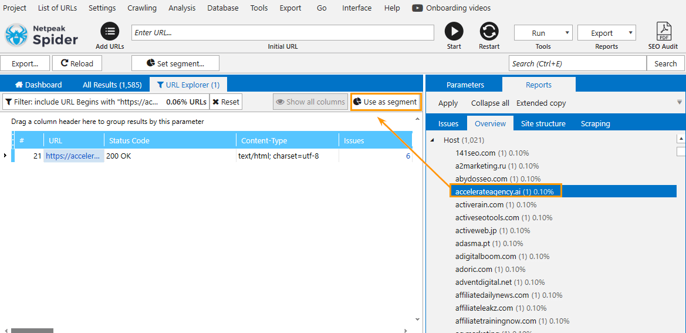Open the Tools menu
The width and height of the screenshot is (686, 333).
[x=259, y=8]
